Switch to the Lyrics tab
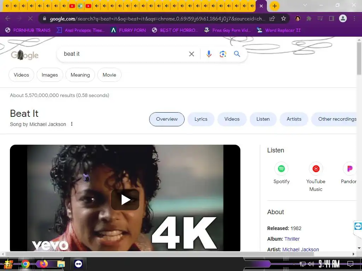The width and height of the screenshot is (362, 271). (x=201, y=119)
